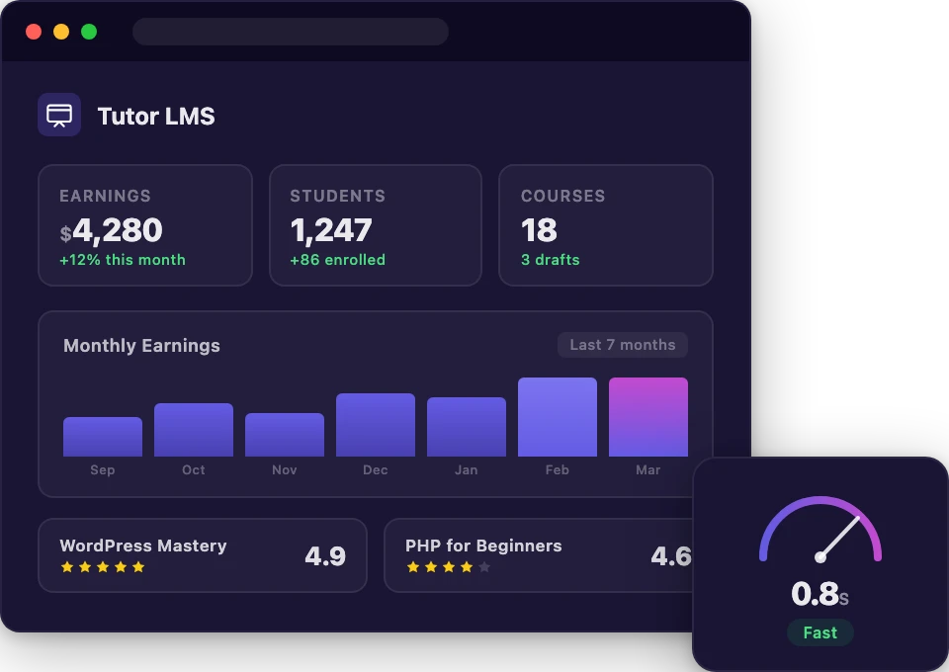Click the '3 drafts' text
This screenshot has height=672, width=949.
click(551, 260)
